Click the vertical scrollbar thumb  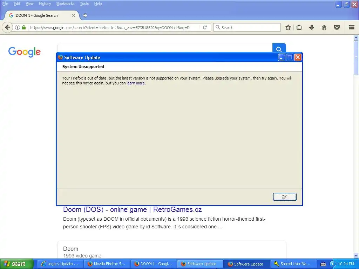356,58
